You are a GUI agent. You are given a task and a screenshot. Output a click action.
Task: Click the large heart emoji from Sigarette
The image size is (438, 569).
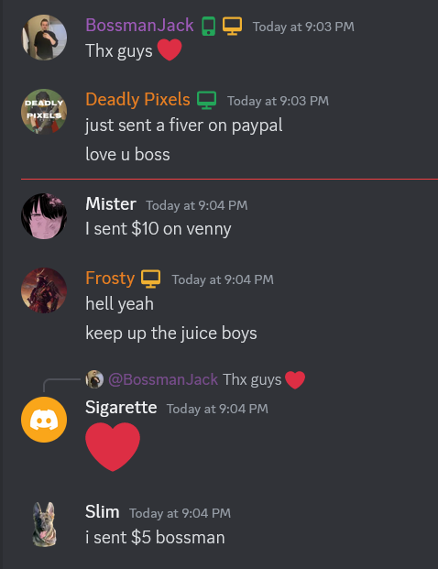(x=113, y=447)
